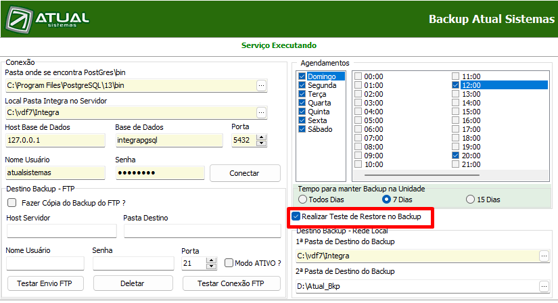Check the 04:00 schedule time

358,112
